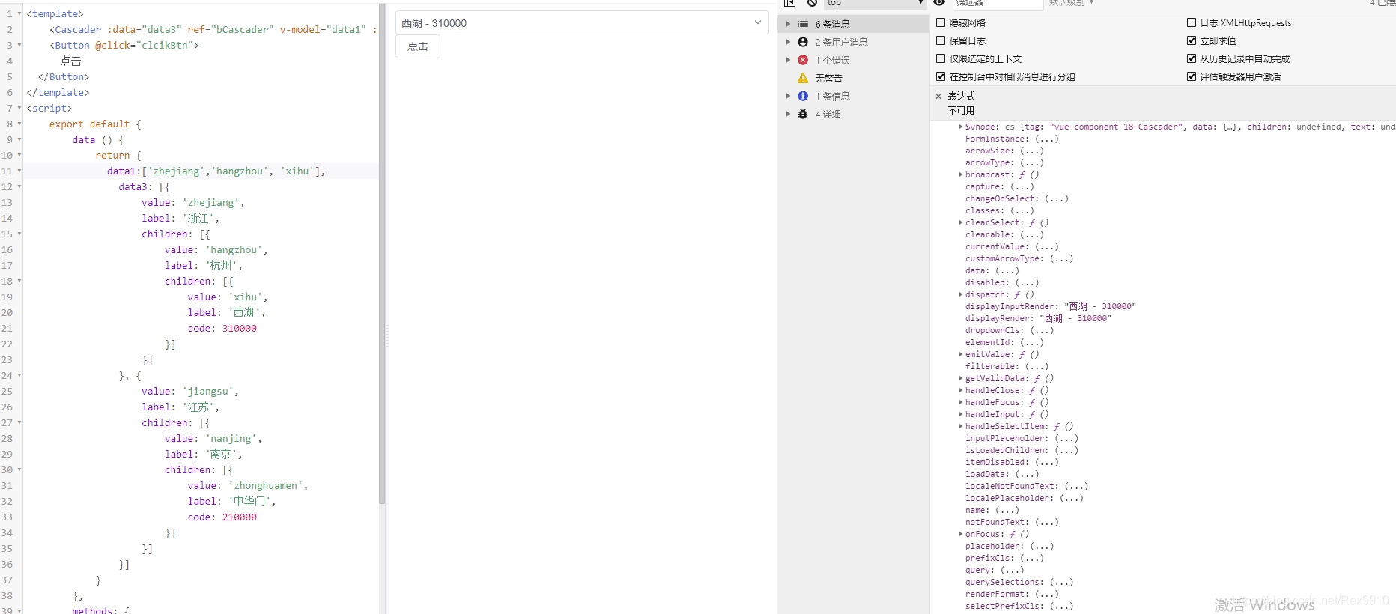Toggle the console sidebar icon
This screenshot has width=1396, height=614.
789,3
